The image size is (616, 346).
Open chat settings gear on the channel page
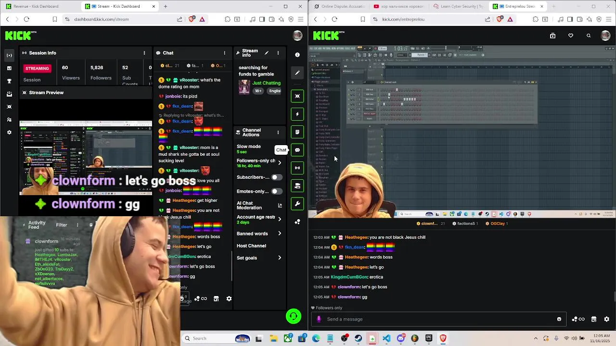606,319
